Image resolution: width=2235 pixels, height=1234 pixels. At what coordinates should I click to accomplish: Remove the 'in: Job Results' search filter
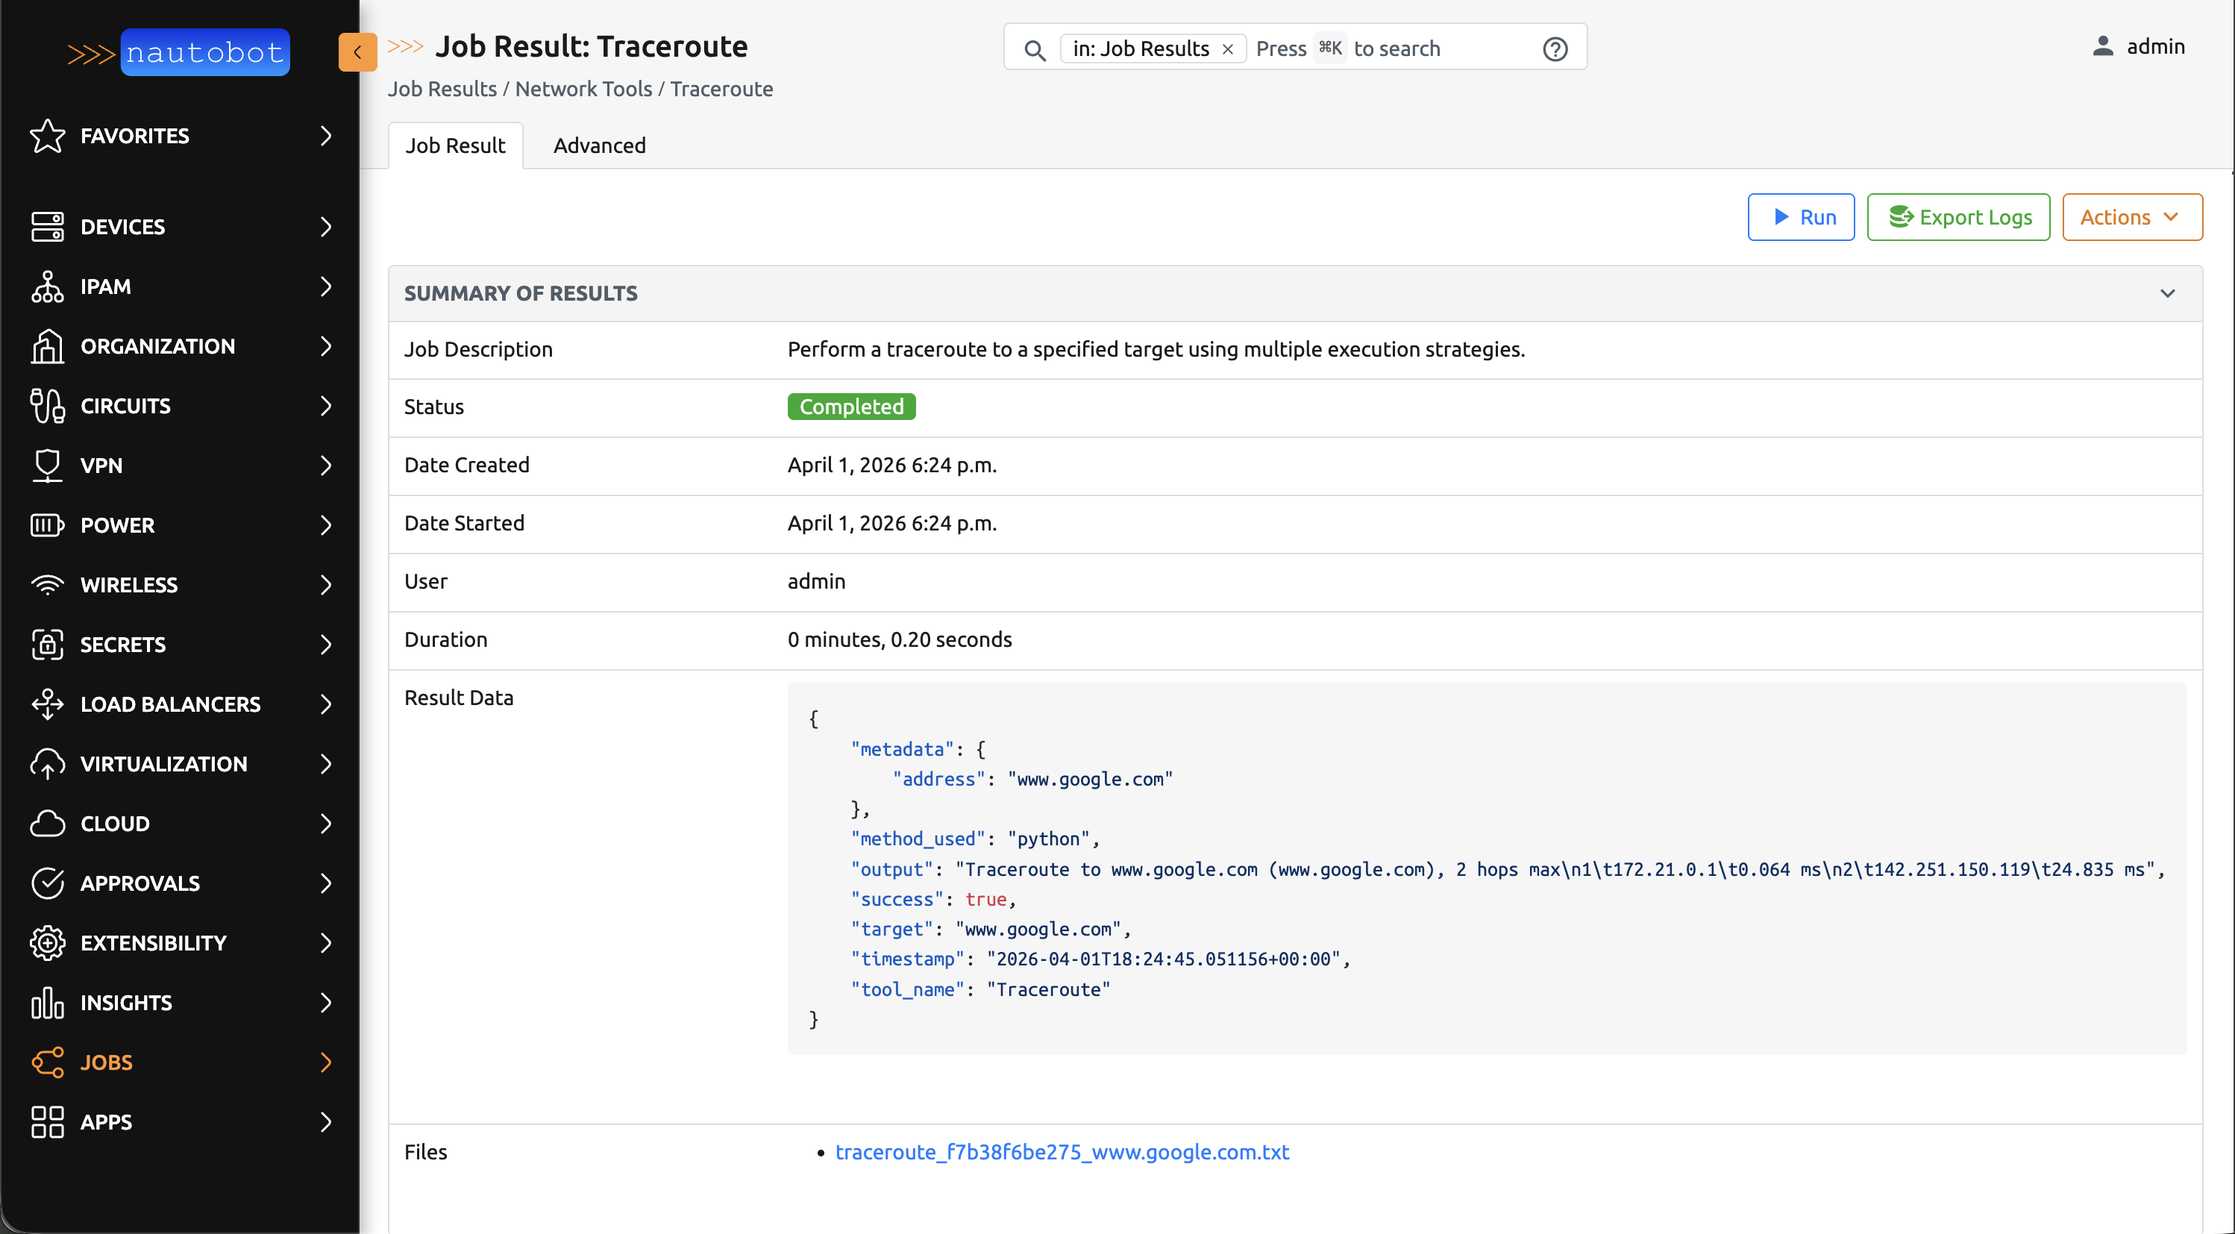pos(1228,49)
